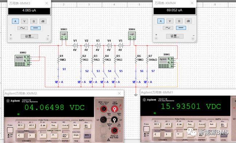
Task: Select voltage V mode on XMM4 multimeter
Action: tap(170, 21)
